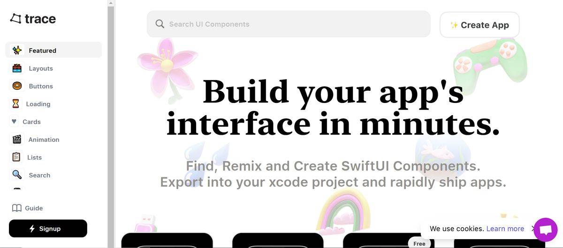
Task: Click the magnifier icon inside the search bar
Action: coord(160,24)
